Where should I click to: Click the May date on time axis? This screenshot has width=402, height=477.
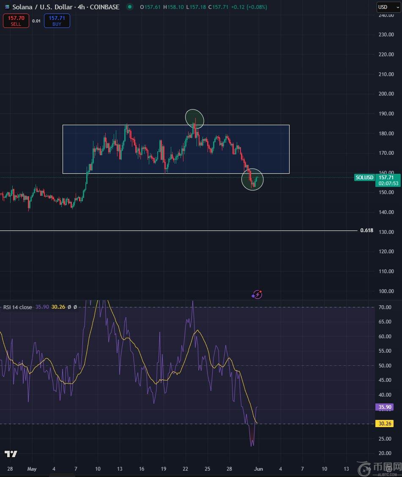[32, 469]
